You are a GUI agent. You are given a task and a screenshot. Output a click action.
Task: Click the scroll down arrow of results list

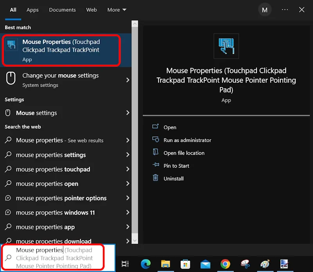point(135,240)
